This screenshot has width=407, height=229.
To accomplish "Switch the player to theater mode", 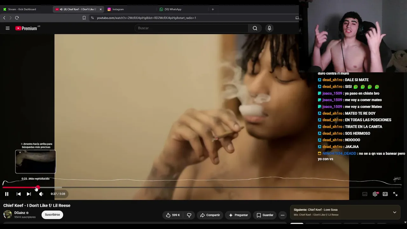I will [385, 194].
